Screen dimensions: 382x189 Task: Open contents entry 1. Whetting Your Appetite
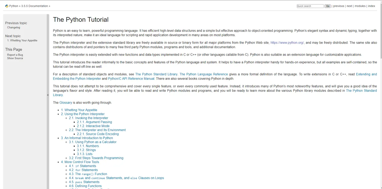pyautogui.click(x=79, y=110)
